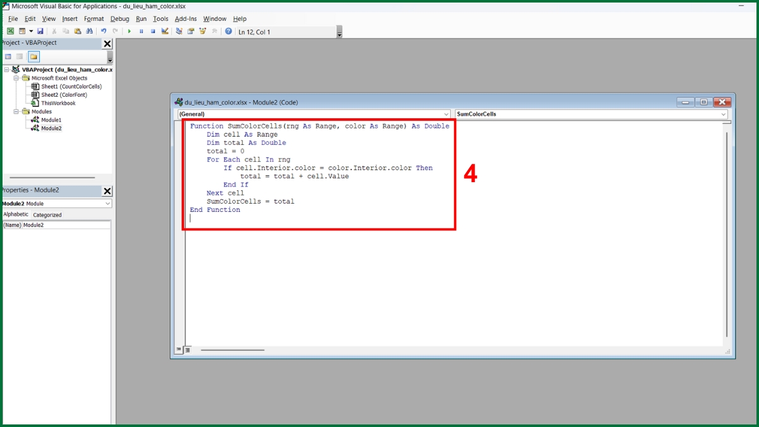The width and height of the screenshot is (759, 427).
Task: Open the toolbar options overflow arrow
Action: 339,32
